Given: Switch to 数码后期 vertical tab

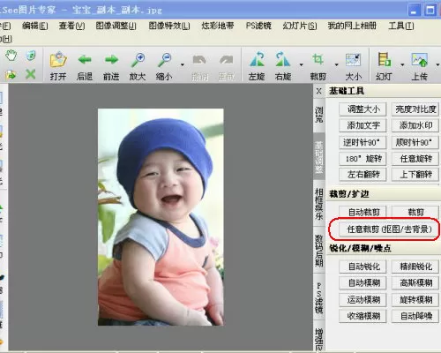Looking at the screenshot, I should coord(319,251).
